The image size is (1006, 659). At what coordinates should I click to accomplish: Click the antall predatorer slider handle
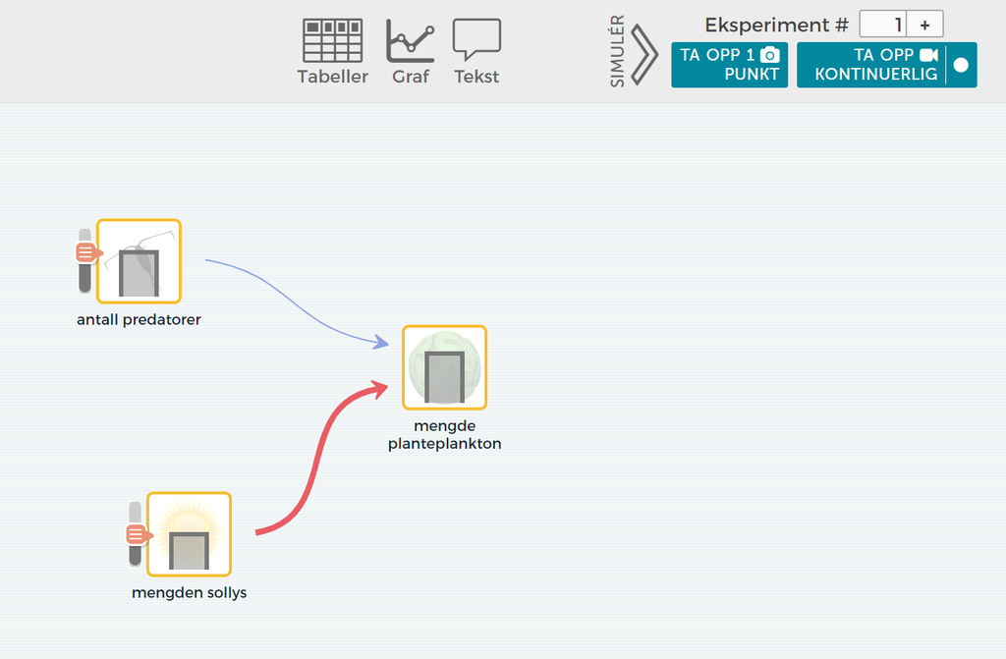(x=86, y=252)
